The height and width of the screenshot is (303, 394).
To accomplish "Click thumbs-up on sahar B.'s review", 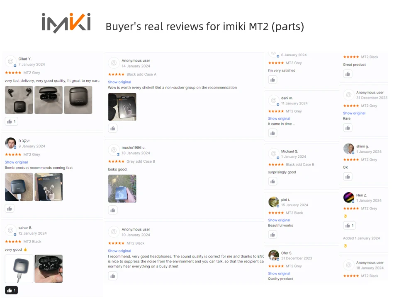I will point(11,290).
